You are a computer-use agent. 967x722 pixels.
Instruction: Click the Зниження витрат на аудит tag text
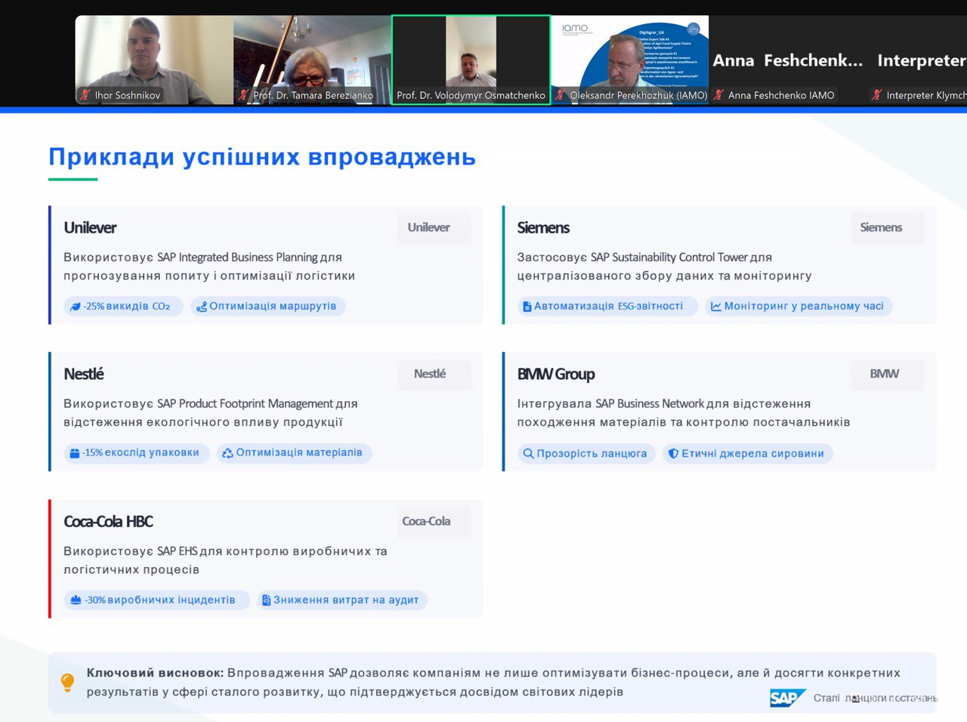pyautogui.click(x=346, y=600)
